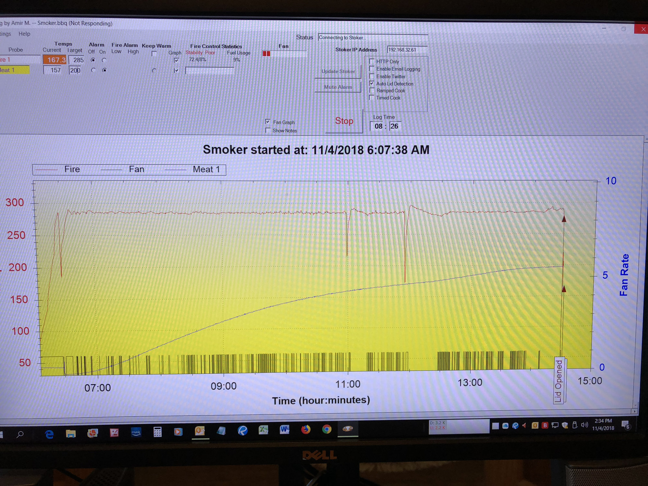Open Excel from the taskbar
The image size is (648, 486).
click(263, 430)
